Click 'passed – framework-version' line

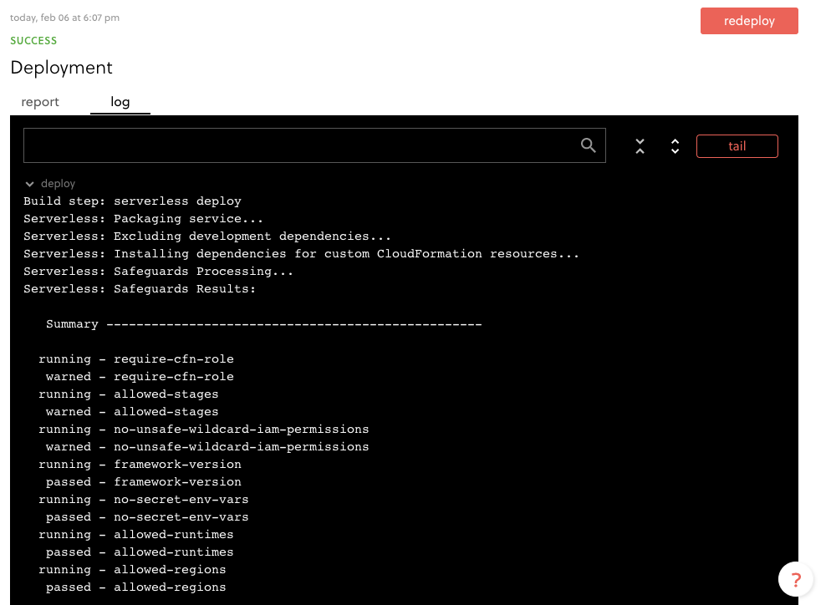pos(144,481)
